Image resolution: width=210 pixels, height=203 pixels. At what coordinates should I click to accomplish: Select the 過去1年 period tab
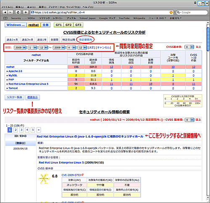[x=42, y=40]
